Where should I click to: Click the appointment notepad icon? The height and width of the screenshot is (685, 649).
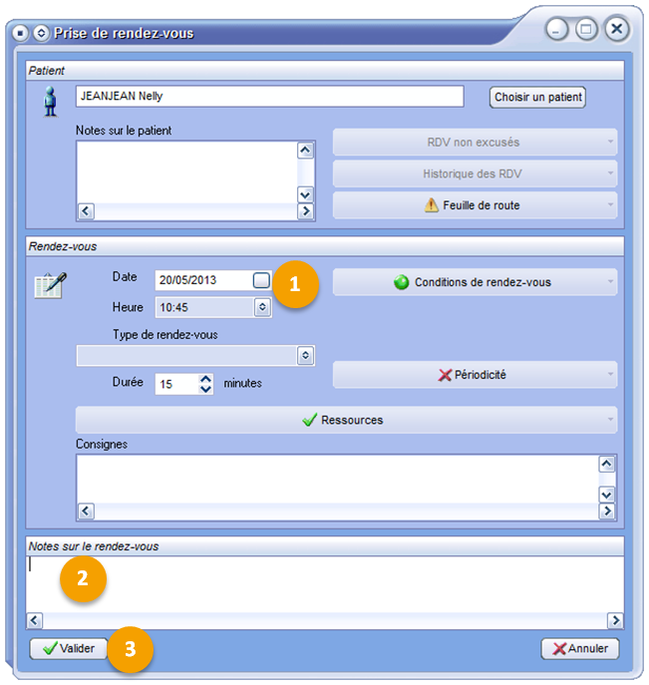(x=50, y=285)
